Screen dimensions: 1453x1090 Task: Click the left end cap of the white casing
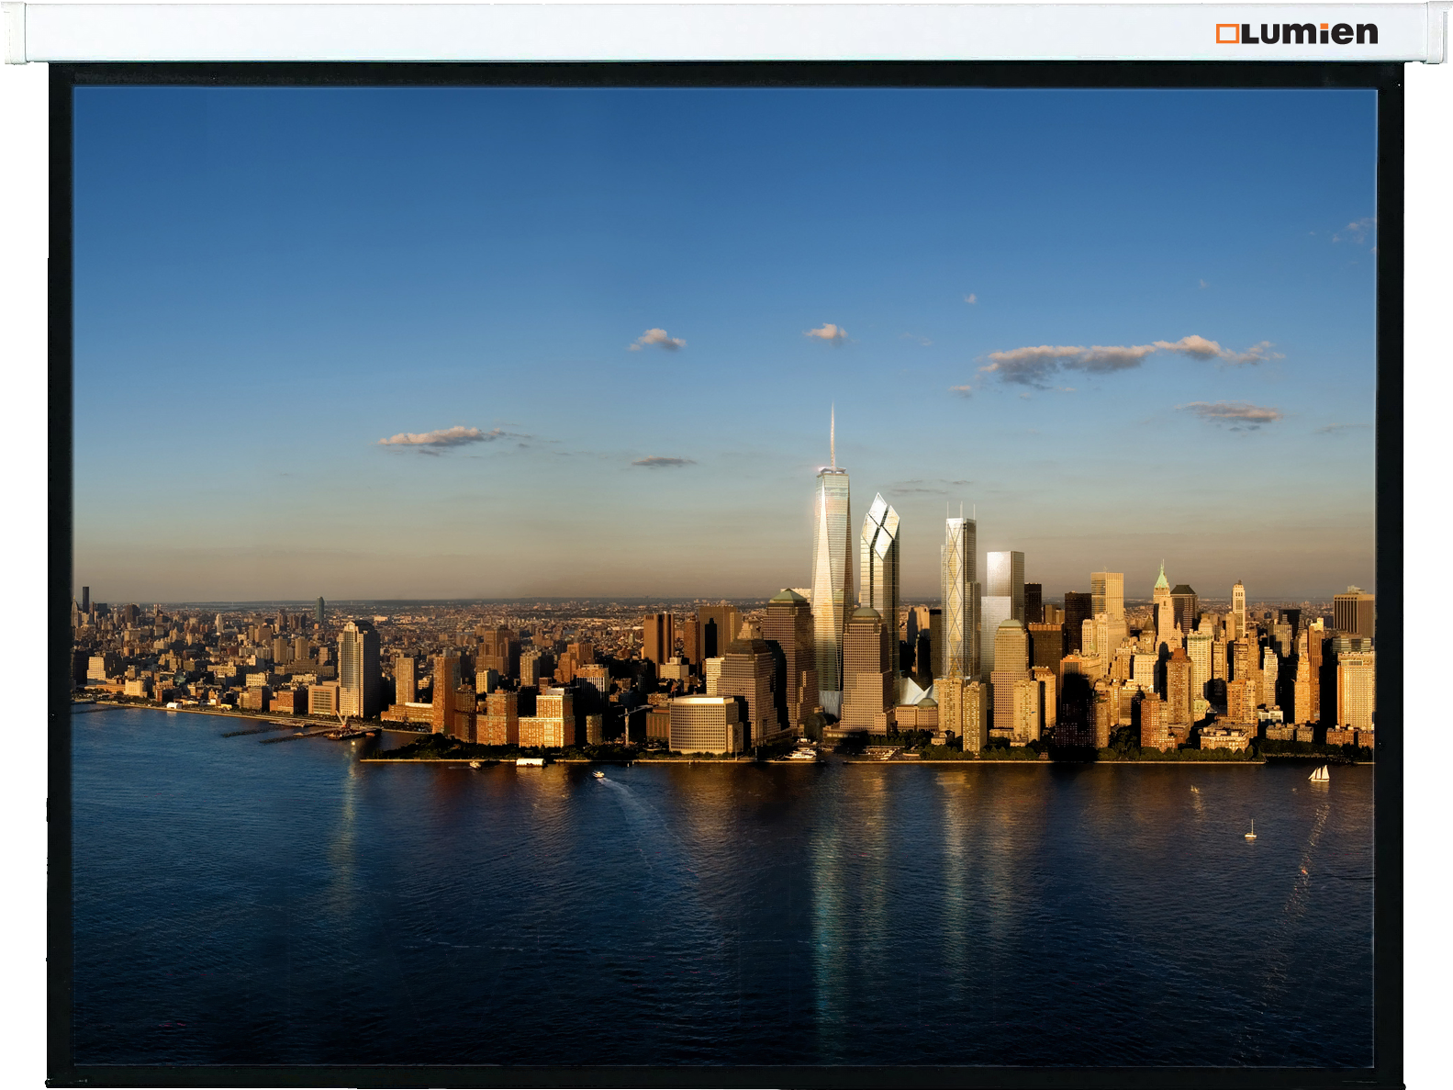click(x=15, y=34)
